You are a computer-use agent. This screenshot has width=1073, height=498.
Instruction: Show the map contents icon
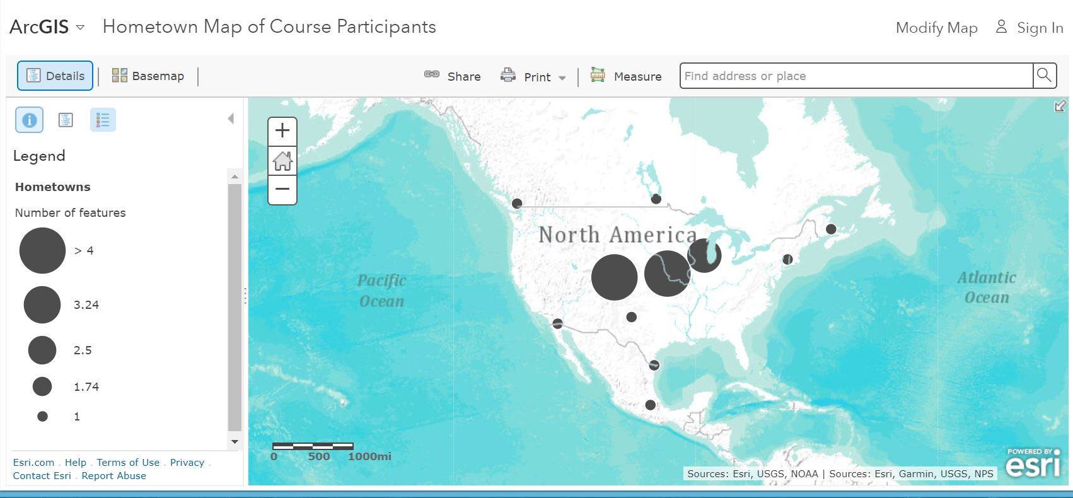66,120
